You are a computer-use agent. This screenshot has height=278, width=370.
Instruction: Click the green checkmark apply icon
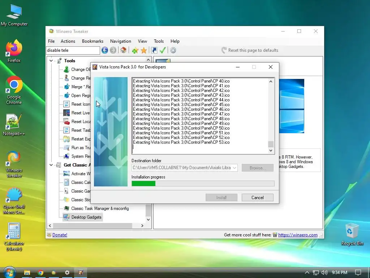pyautogui.click(x=163, y=50)
